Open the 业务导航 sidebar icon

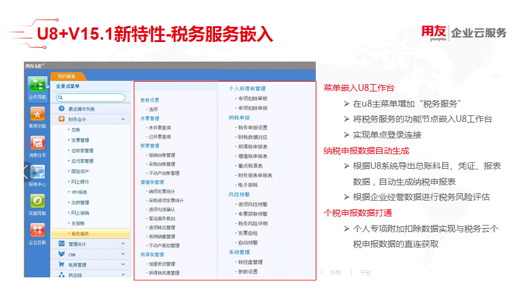37,85
